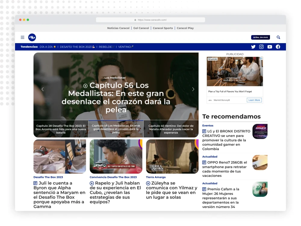The width and height of the screenshot is (301, 226).
Task: Click the Caracol eye logo
Action: 32,37
